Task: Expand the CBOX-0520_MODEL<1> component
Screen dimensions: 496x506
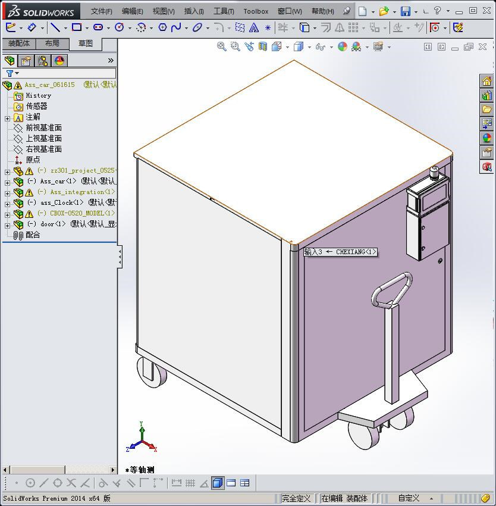Action: pos(7,215)
